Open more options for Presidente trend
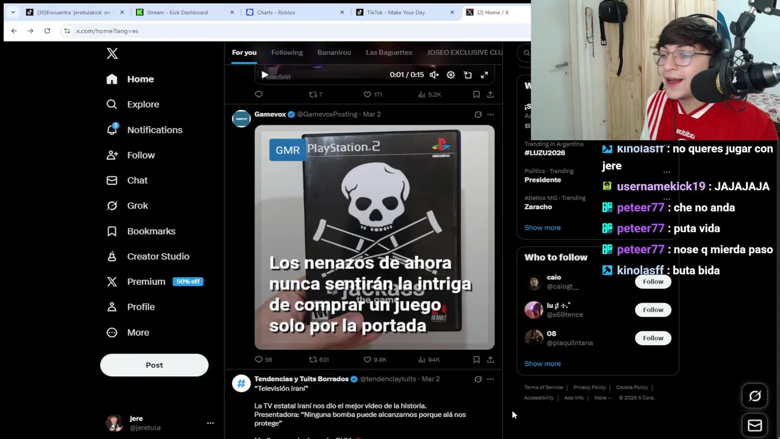Viewport: 780px width, 439px height. click(x=667, y=173)
